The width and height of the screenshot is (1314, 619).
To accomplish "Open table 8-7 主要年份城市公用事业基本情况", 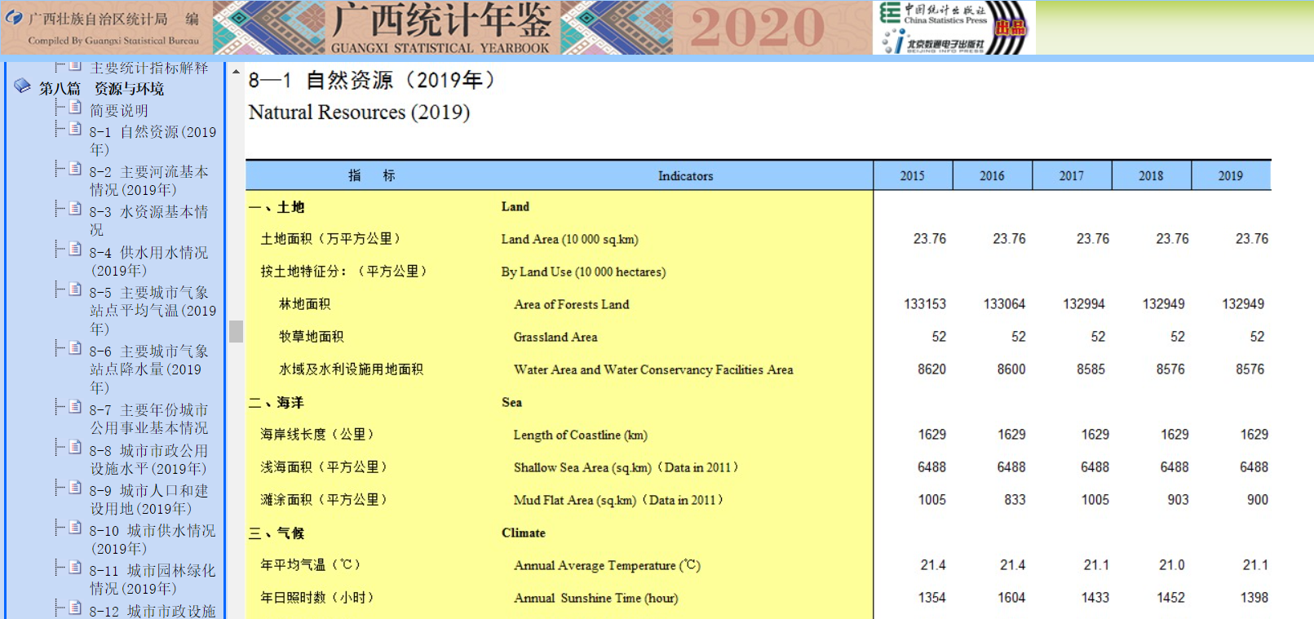I will pyautogui.click(x=148, y=418).
